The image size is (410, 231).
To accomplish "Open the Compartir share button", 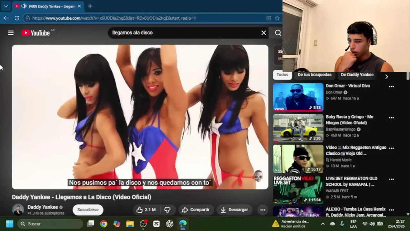I will [x=196, y=210].
